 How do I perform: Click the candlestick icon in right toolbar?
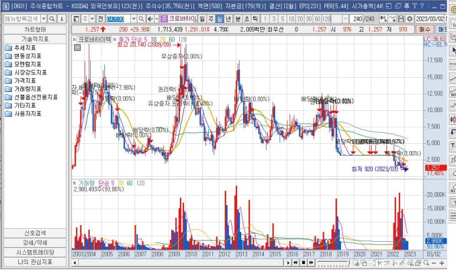[x=453, y=119]
